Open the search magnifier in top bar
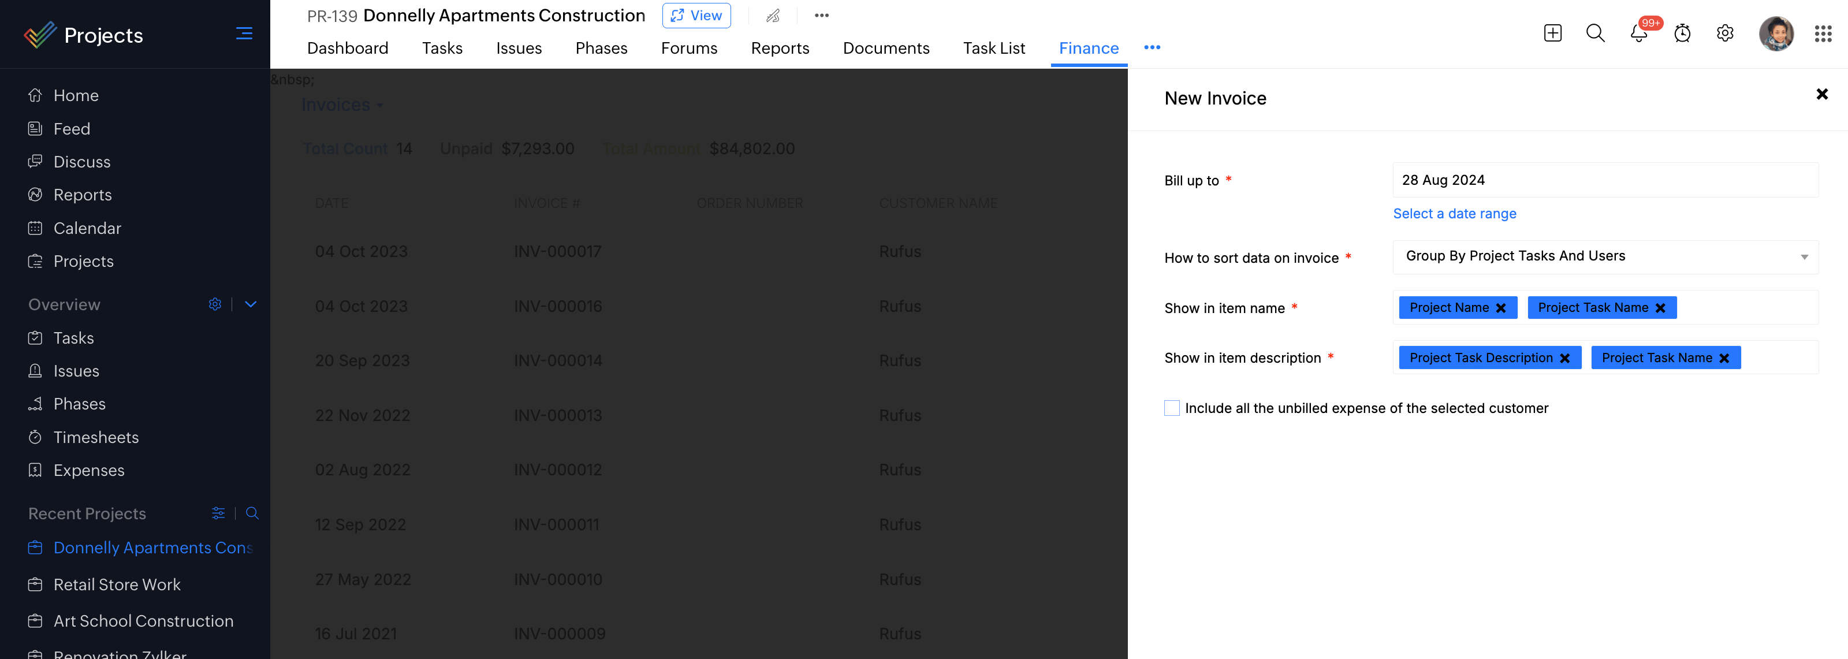 [x=1594, y=33]
